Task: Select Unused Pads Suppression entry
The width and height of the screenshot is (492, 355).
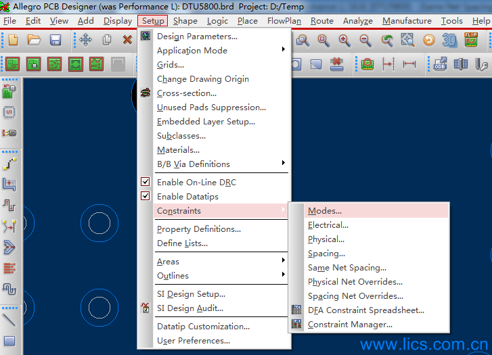Action: tap(221, 108)
